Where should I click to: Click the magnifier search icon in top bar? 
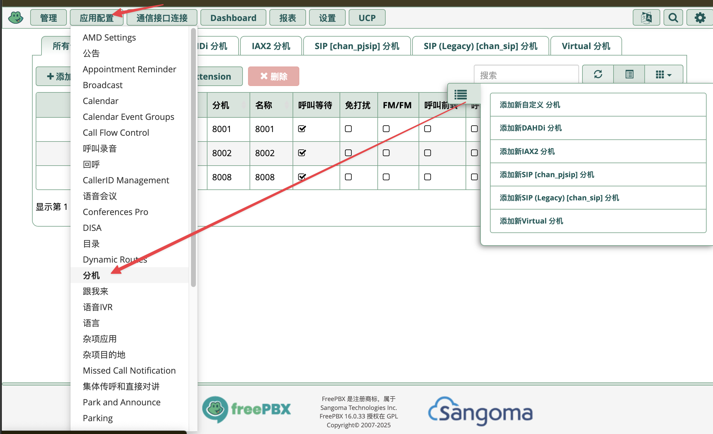(x=673, y=18)
